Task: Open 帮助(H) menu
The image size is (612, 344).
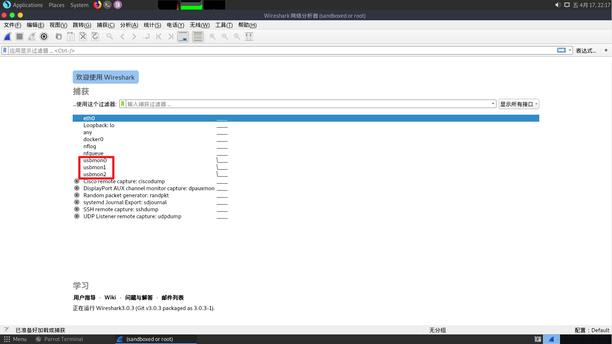Action: click(247, 25)
